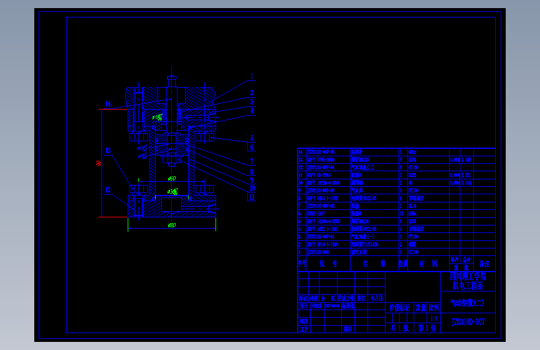Viewport: 540px width, 350px height.
Task: Click balloon number 1 on the drawing
Action: [252, 76]
